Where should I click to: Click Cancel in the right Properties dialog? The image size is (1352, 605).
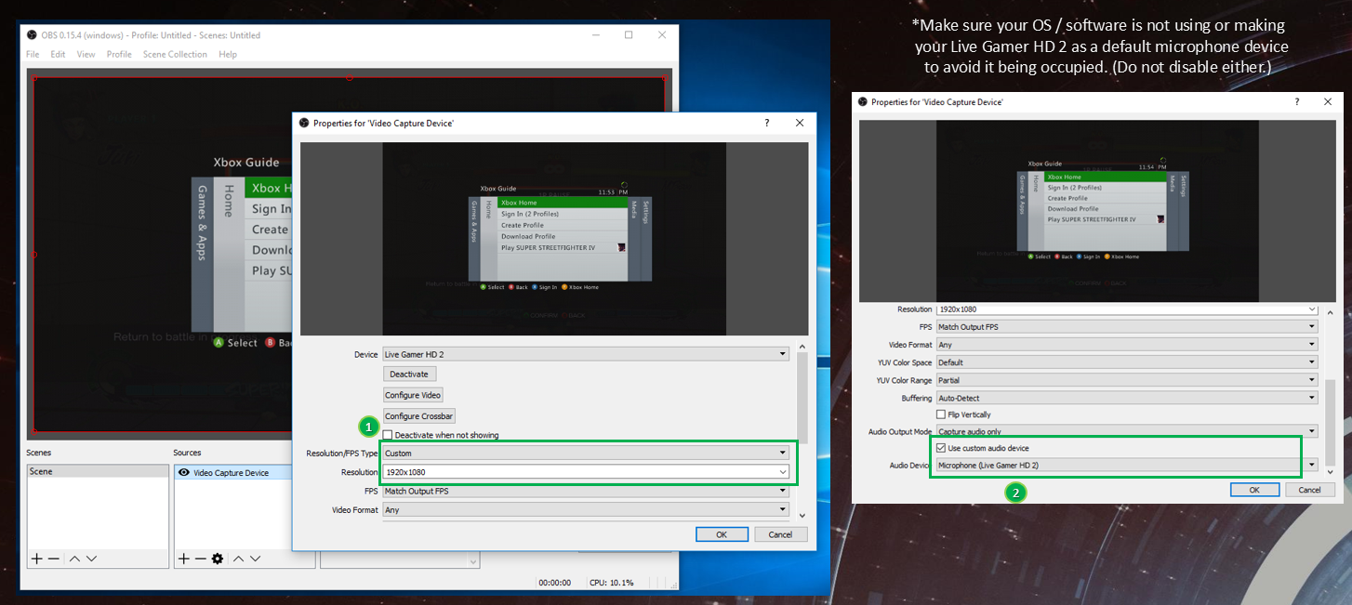point(1309,490)
